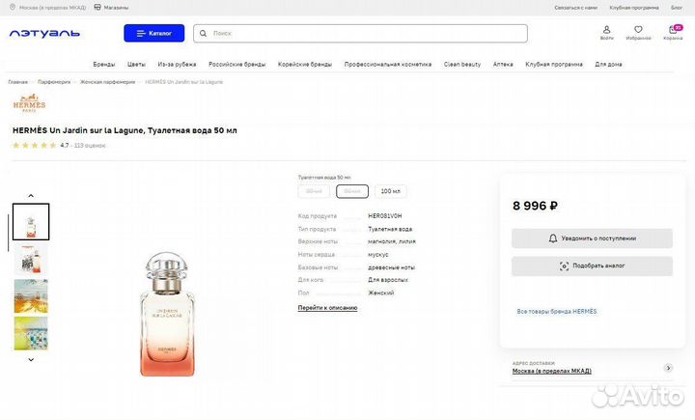Screen dimensions: 695x420
Task: Click the Уведомить о поступлении button
Action: pos(592,238)
